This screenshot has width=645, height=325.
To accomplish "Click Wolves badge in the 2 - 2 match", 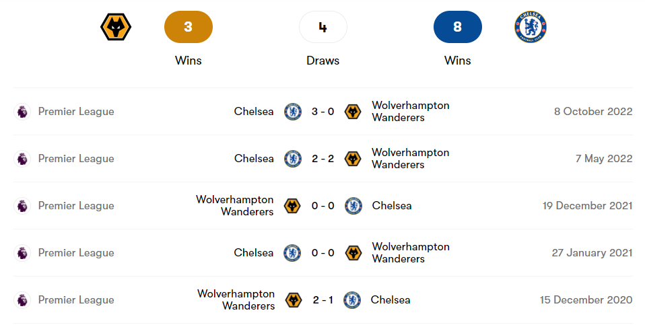I will coord(353,159).
